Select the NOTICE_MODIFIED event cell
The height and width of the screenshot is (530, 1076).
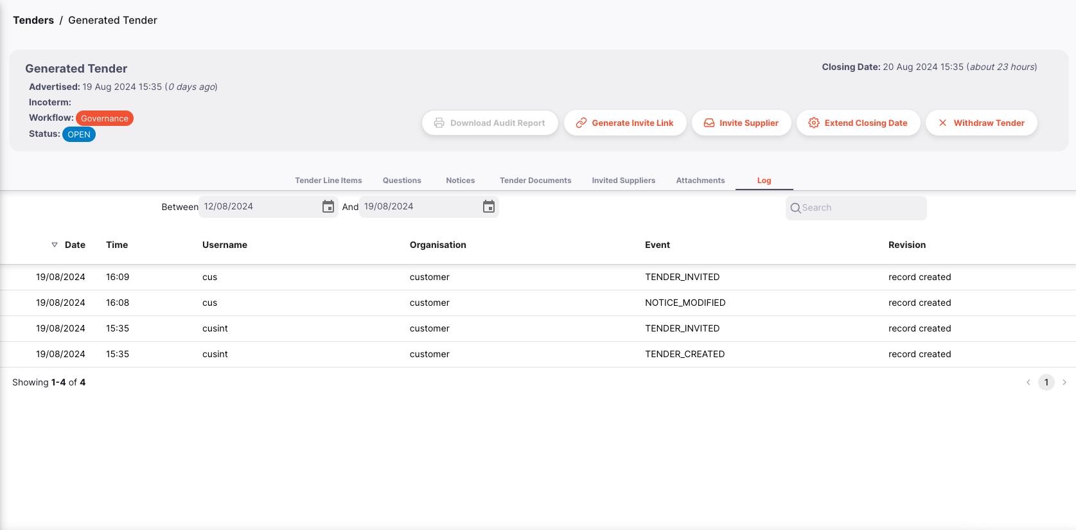coord(685,303)
